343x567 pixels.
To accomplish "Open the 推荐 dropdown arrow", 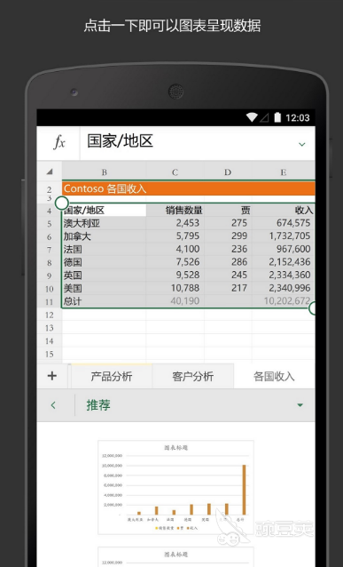I will pyautogui.click(x=300, y=405).
